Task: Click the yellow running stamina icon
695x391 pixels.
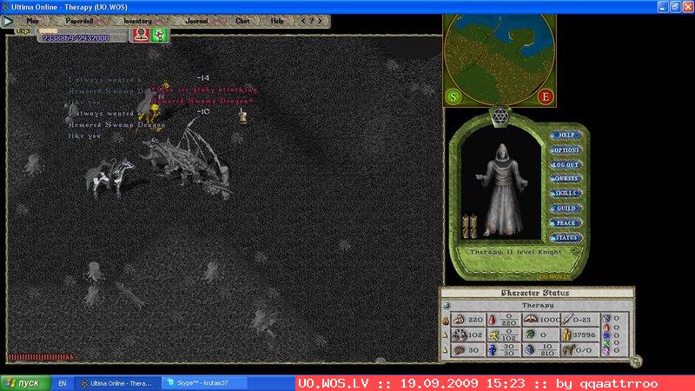Action: click(x=493, y=335)
